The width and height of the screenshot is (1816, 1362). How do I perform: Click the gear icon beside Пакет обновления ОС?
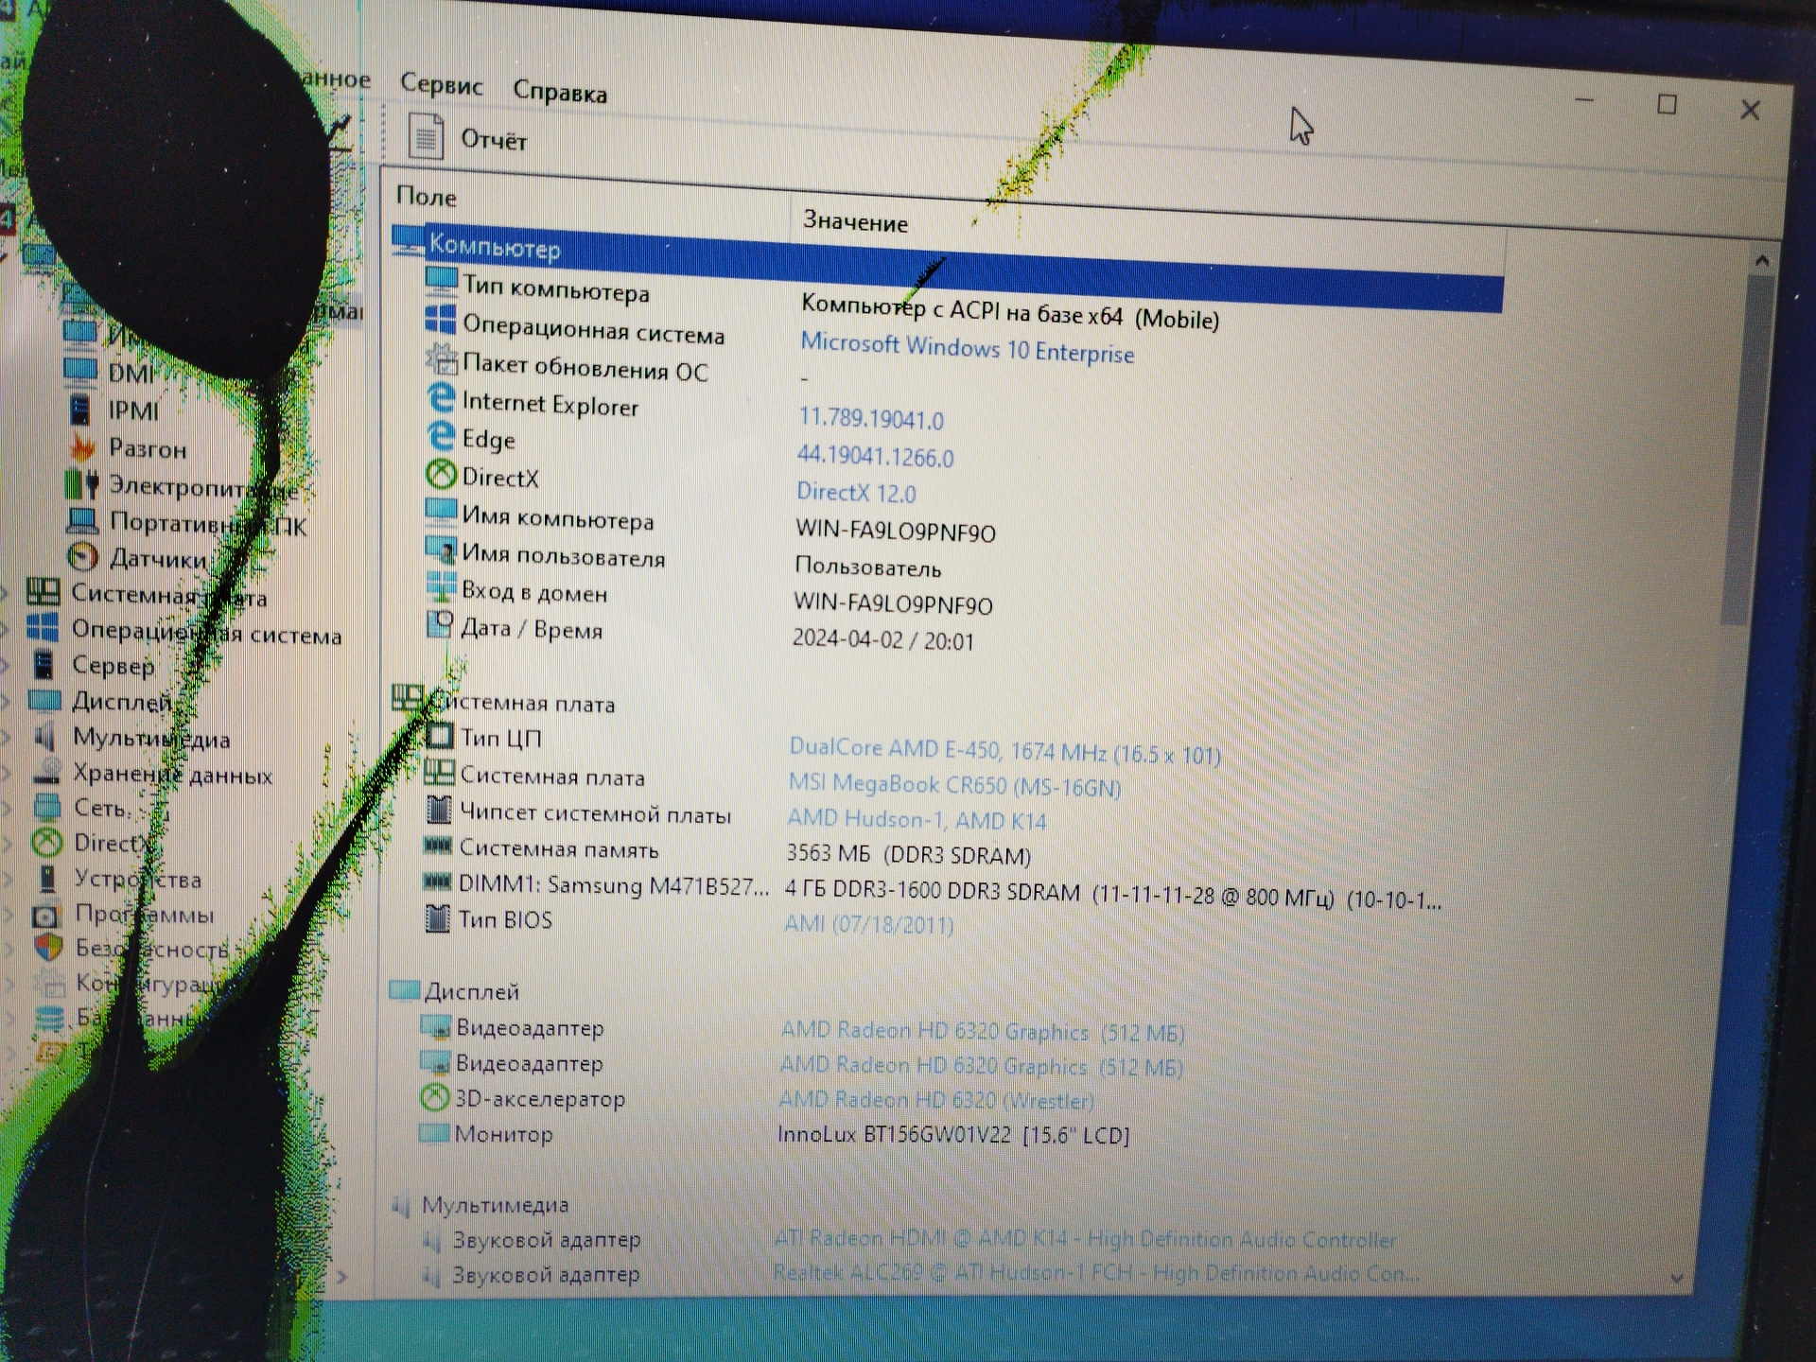441,358
